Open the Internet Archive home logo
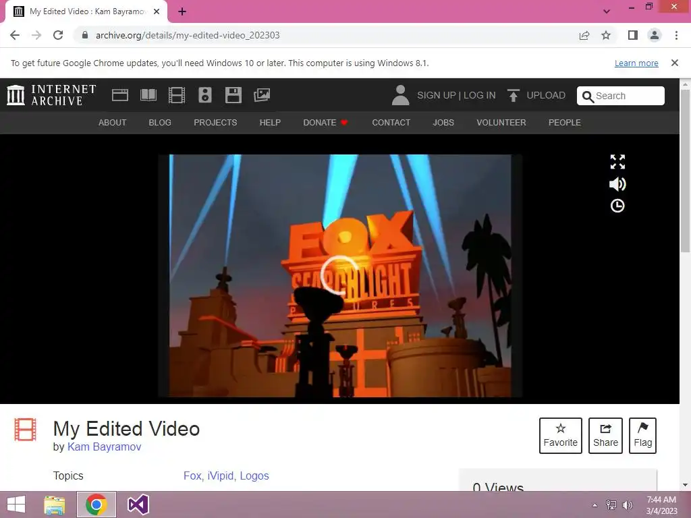The image size is (691, 518). point(51,95)
